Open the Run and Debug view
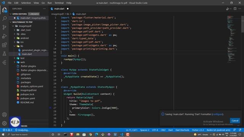The height and width of the screenshot is (137, 244). point(4,36)
